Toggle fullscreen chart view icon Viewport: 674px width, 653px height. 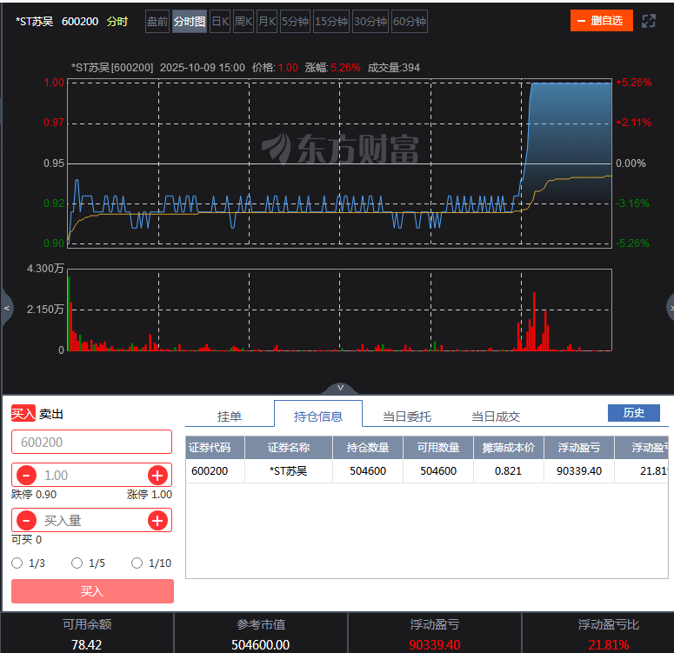[648, 21]
